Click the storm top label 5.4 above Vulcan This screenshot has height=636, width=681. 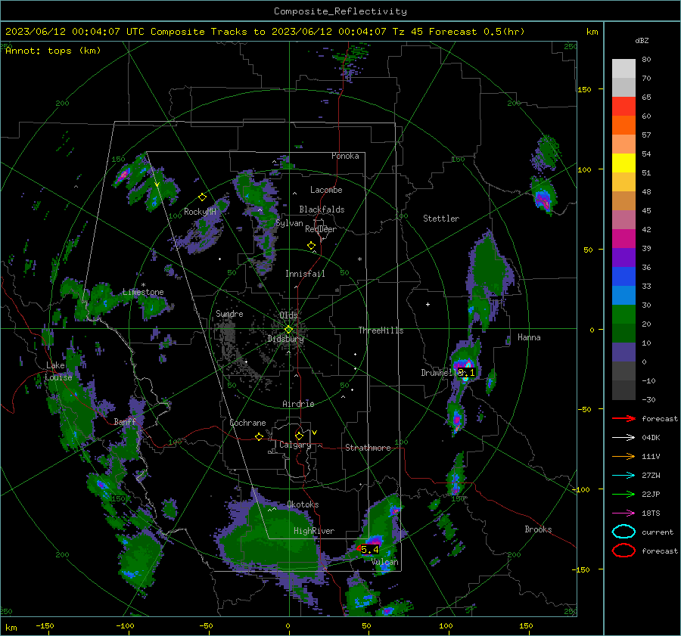(x=369, y=550)
